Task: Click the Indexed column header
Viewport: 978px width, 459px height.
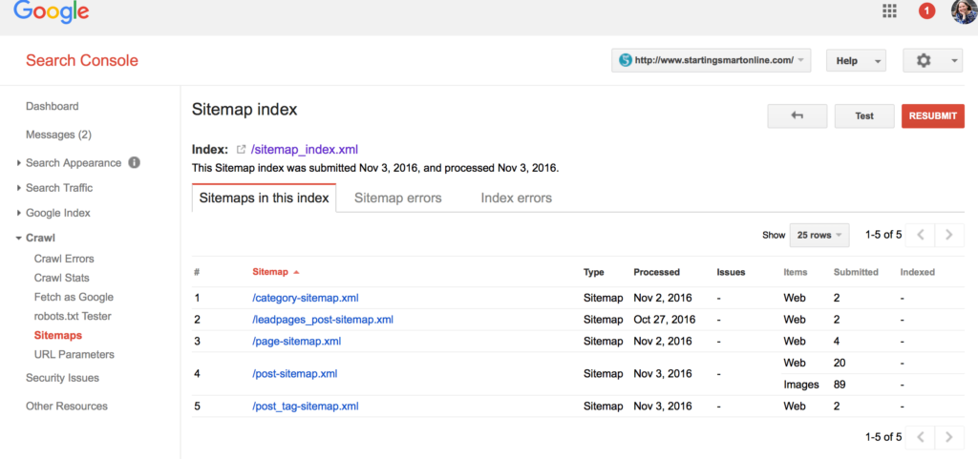Action: point(918,272)
